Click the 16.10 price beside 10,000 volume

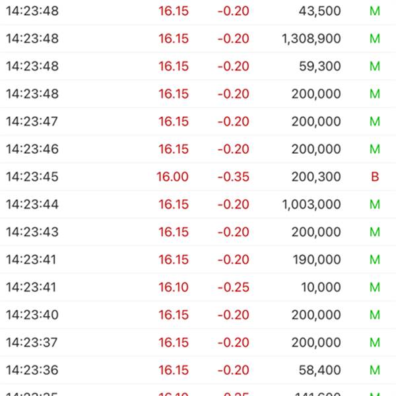point(173,288)
